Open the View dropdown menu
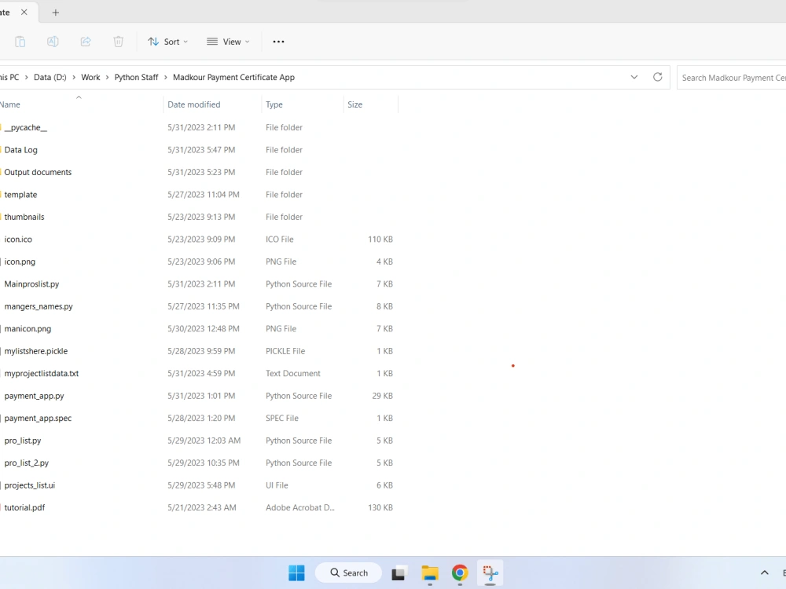 tap(228, 42)
